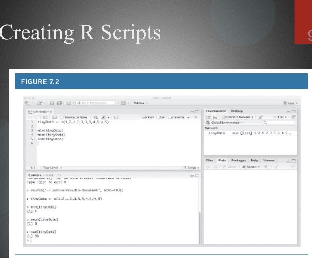
Task: Click the Save icon in the main toolbar
Action: click(x=52, y=103)
